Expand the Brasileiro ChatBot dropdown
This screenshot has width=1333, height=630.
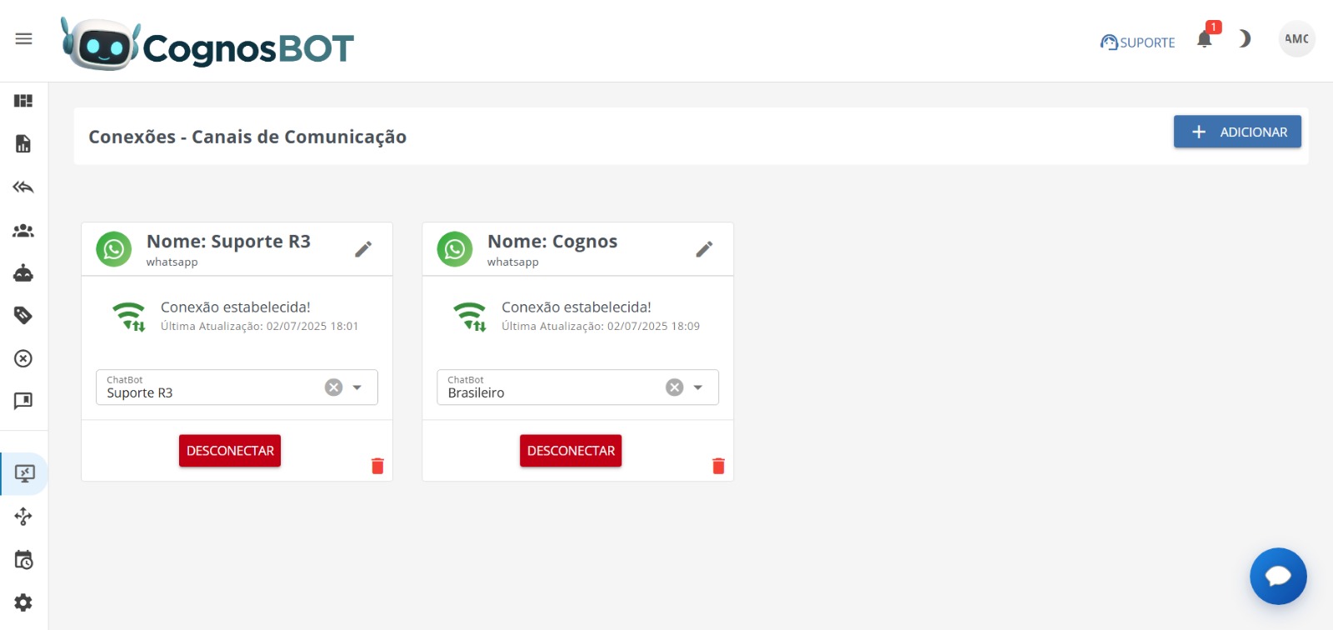pos(698,387)
